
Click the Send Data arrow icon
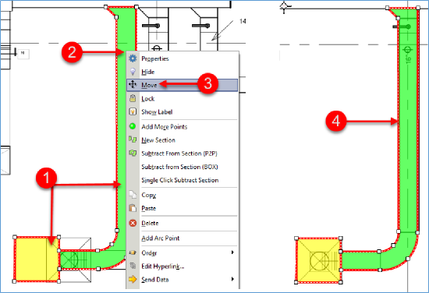pyautogui.click(x=133, y=279)
